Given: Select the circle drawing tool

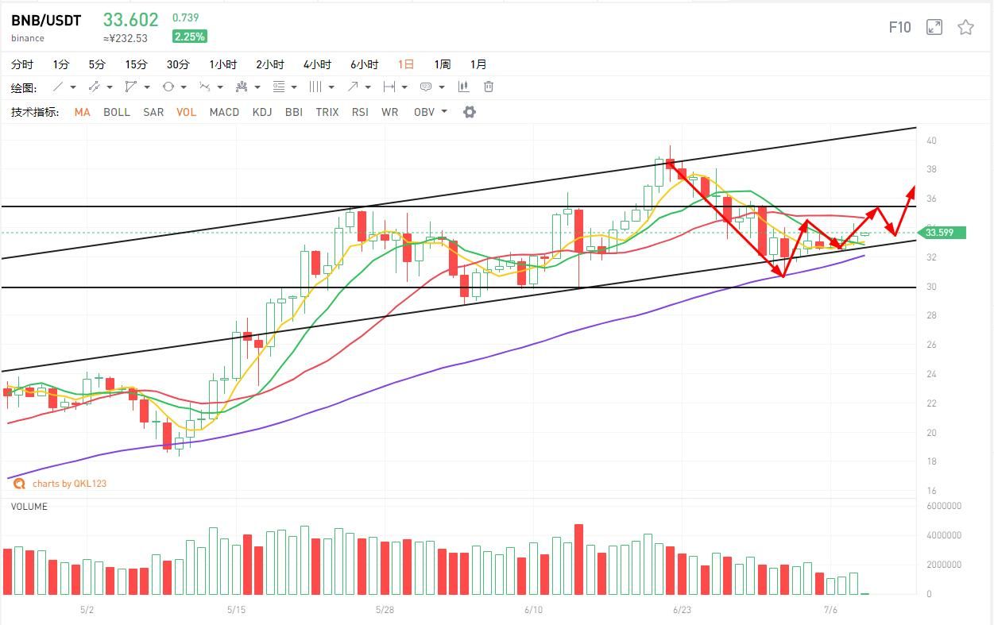Looking at the screenshot, I should pos(168,87).
